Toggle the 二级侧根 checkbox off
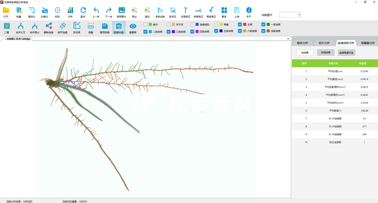Viewport: 378px width, 203px height. coord(146,32)
